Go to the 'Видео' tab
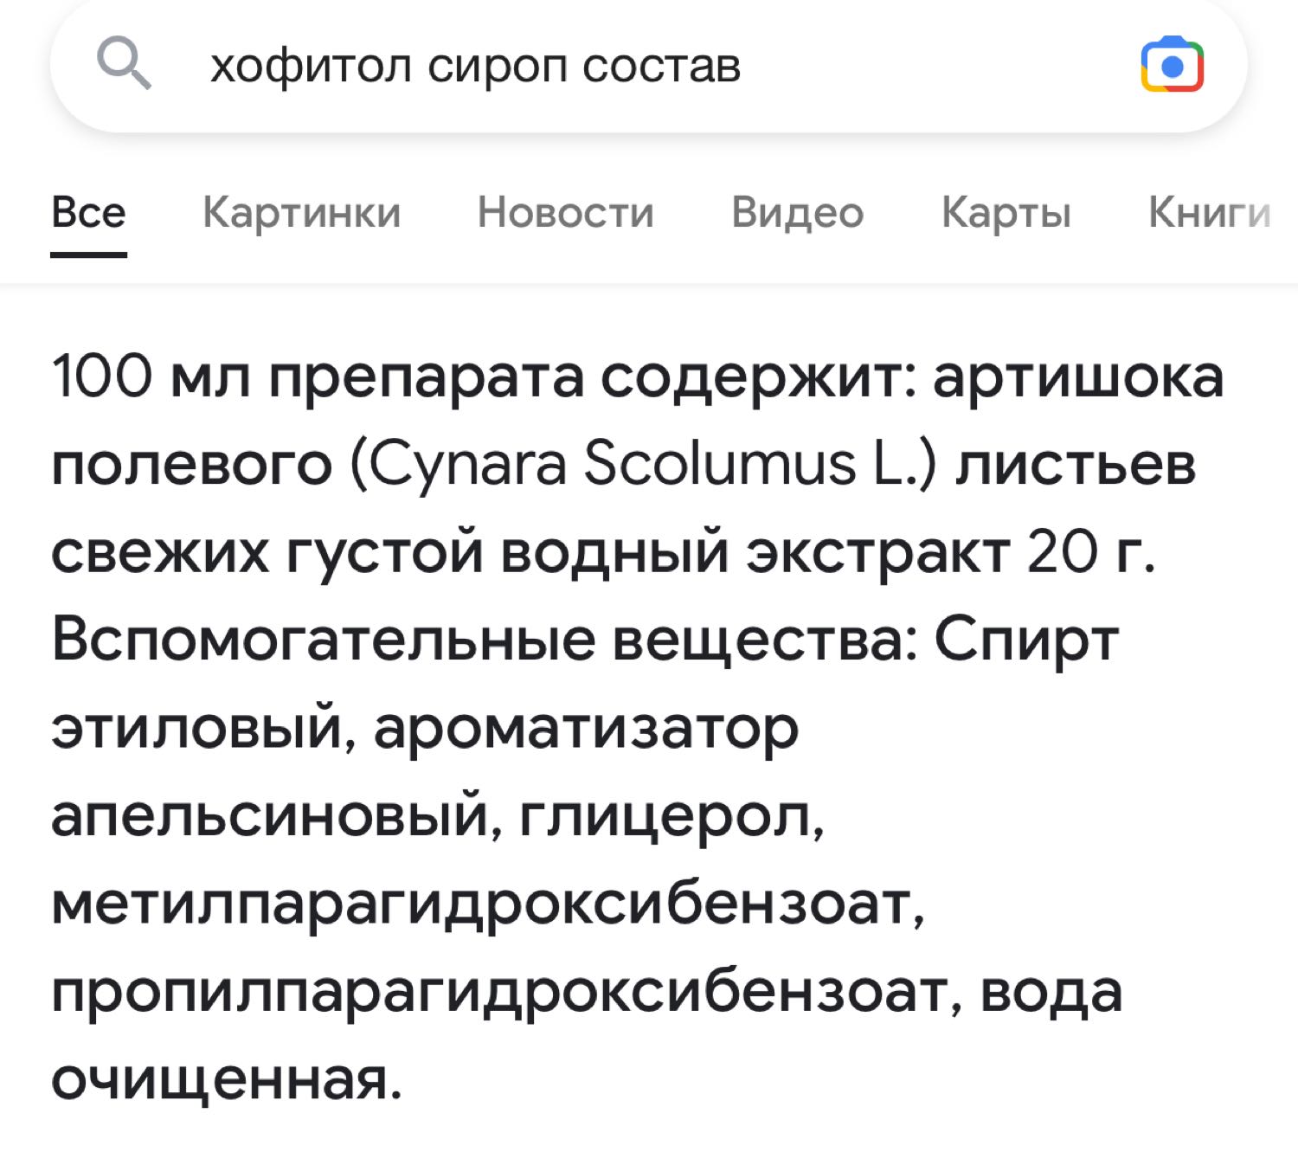The height and width of the screenshot is (1165, 1298). pos(797,212)
